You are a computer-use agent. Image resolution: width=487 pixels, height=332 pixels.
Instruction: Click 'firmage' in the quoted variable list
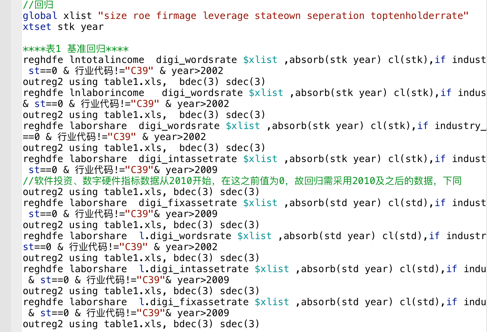176,16
